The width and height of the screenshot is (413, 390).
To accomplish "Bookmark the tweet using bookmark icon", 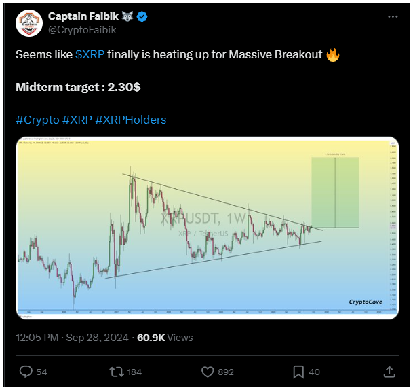I will click(298, 372).
